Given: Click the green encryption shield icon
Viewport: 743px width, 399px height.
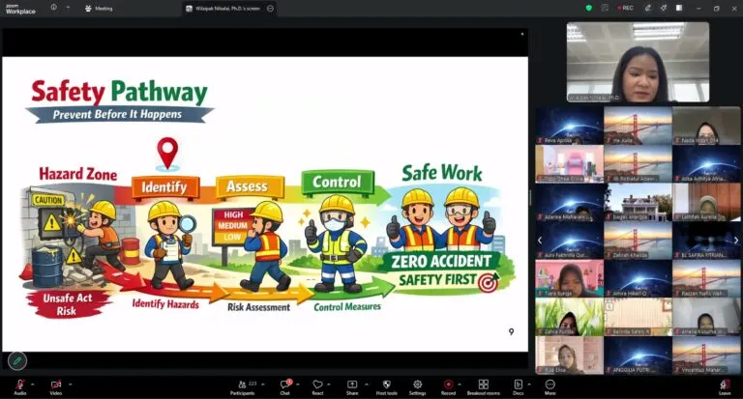Looking at the screenshot, I should click(x=588, y=8).
